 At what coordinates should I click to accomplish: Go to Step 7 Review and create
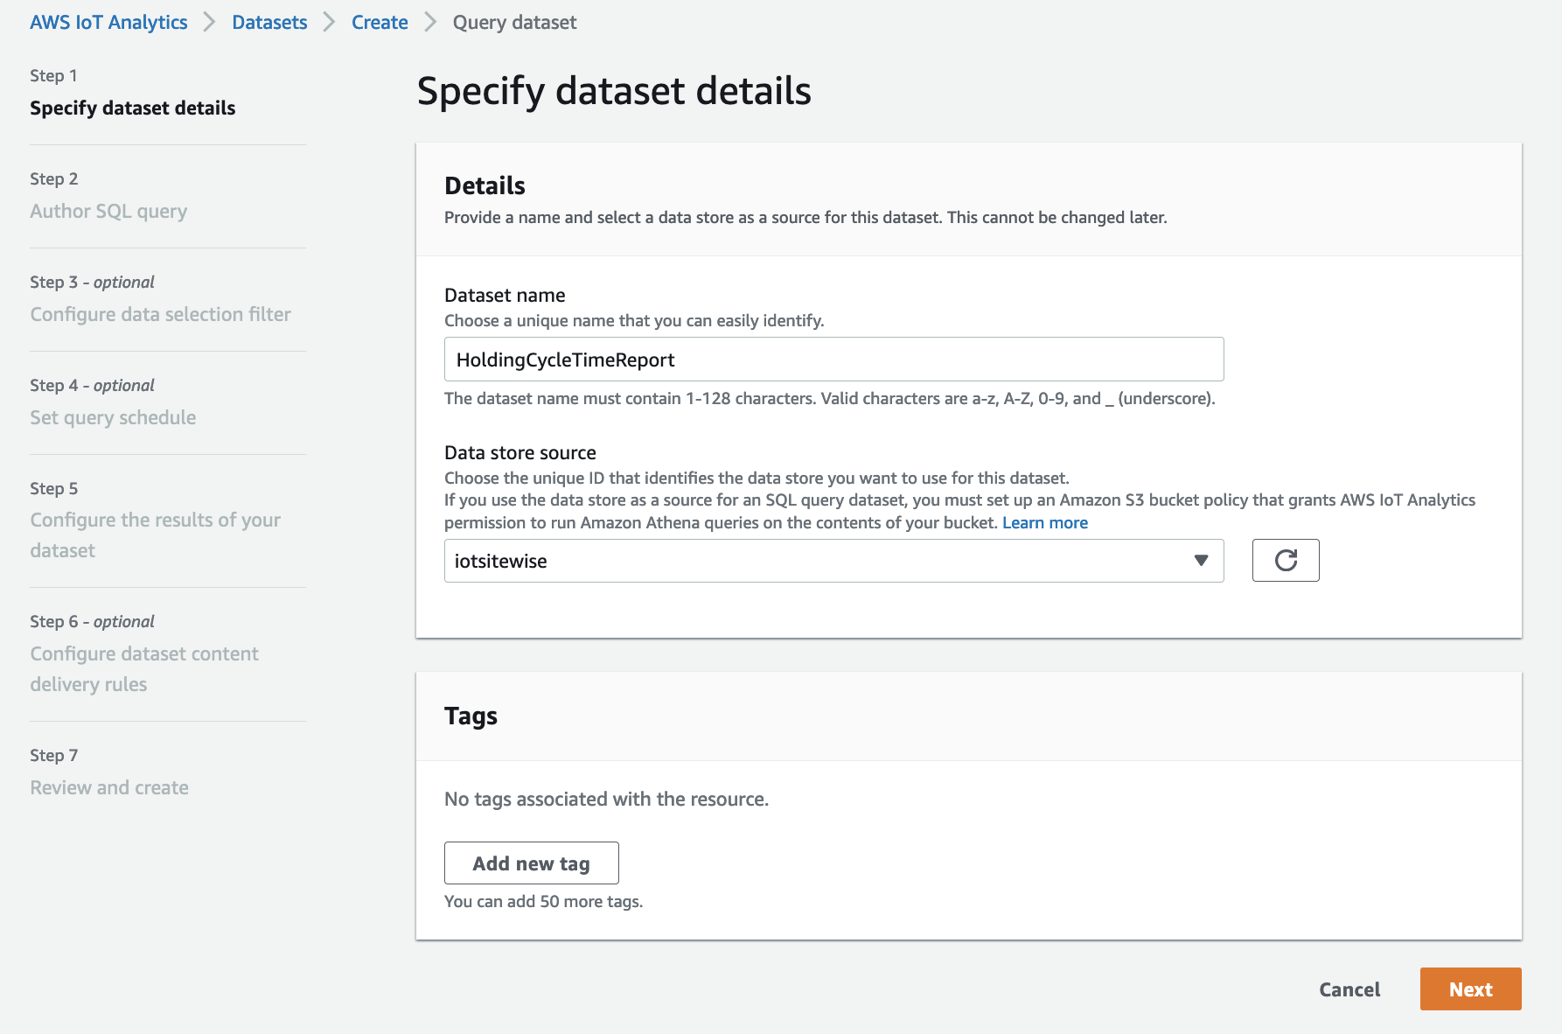(108, 786)
